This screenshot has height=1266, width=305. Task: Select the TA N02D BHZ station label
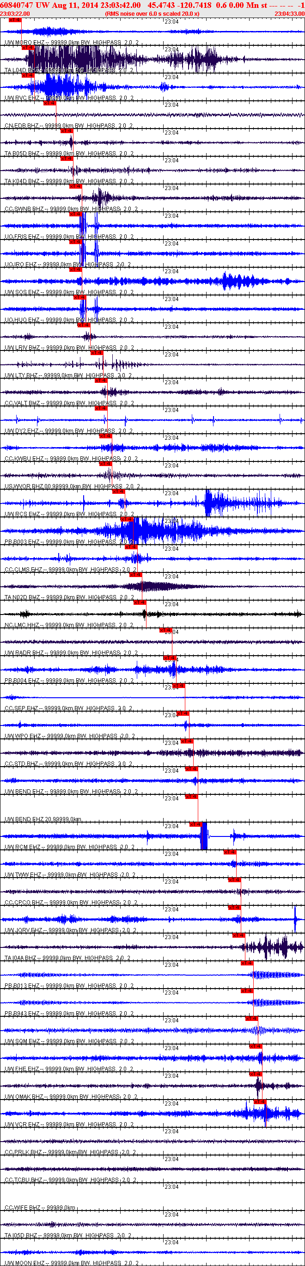pyautogui.click(x=69, y=597)
